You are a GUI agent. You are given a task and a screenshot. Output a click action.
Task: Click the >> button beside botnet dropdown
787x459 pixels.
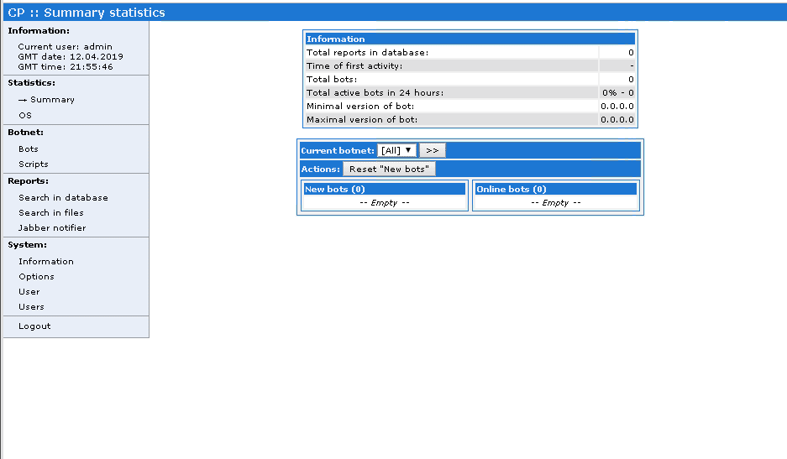432,150
